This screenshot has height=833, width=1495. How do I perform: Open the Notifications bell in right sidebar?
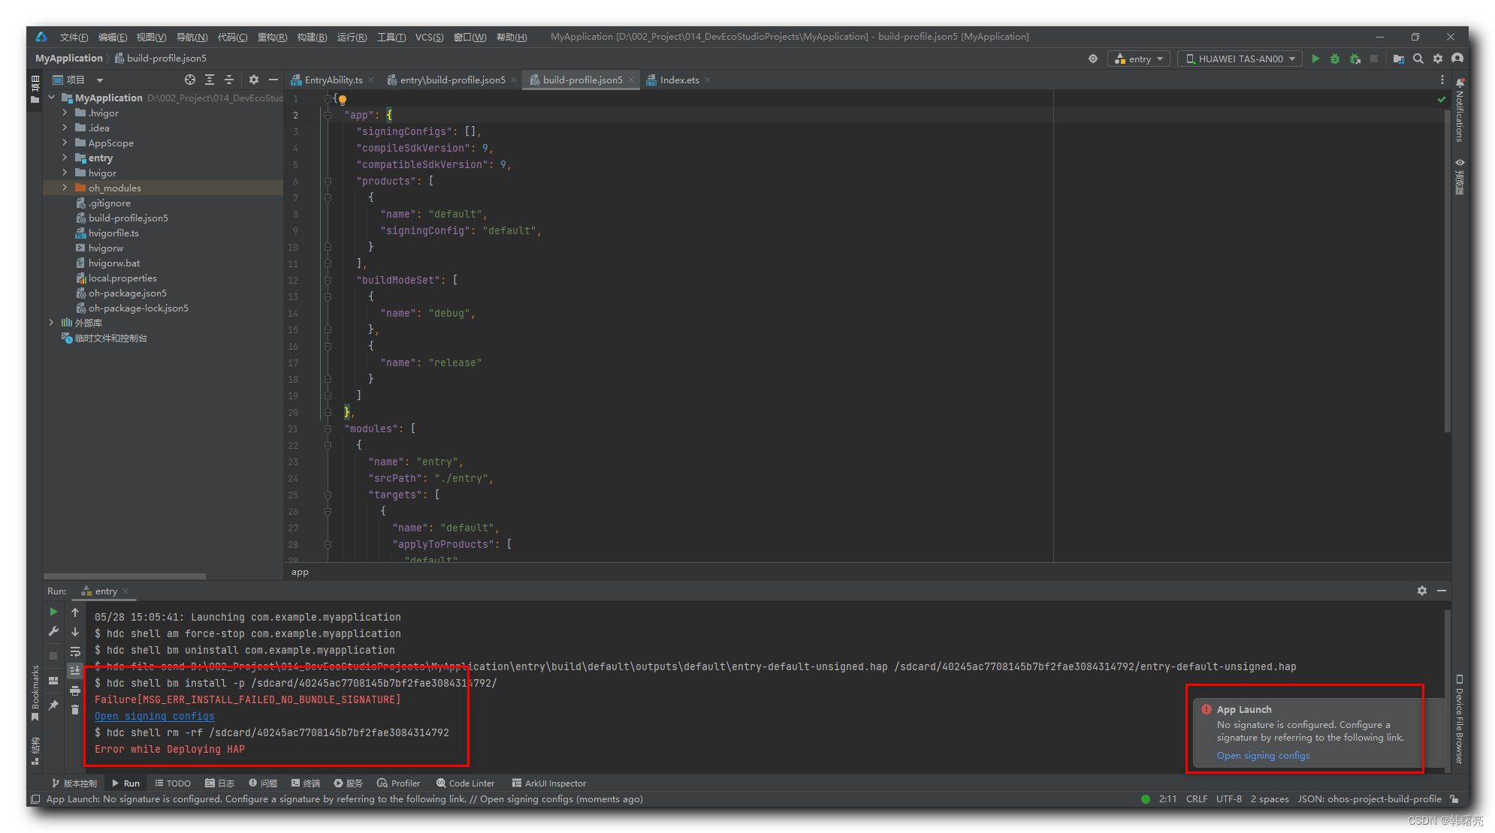coord(1460,83)
